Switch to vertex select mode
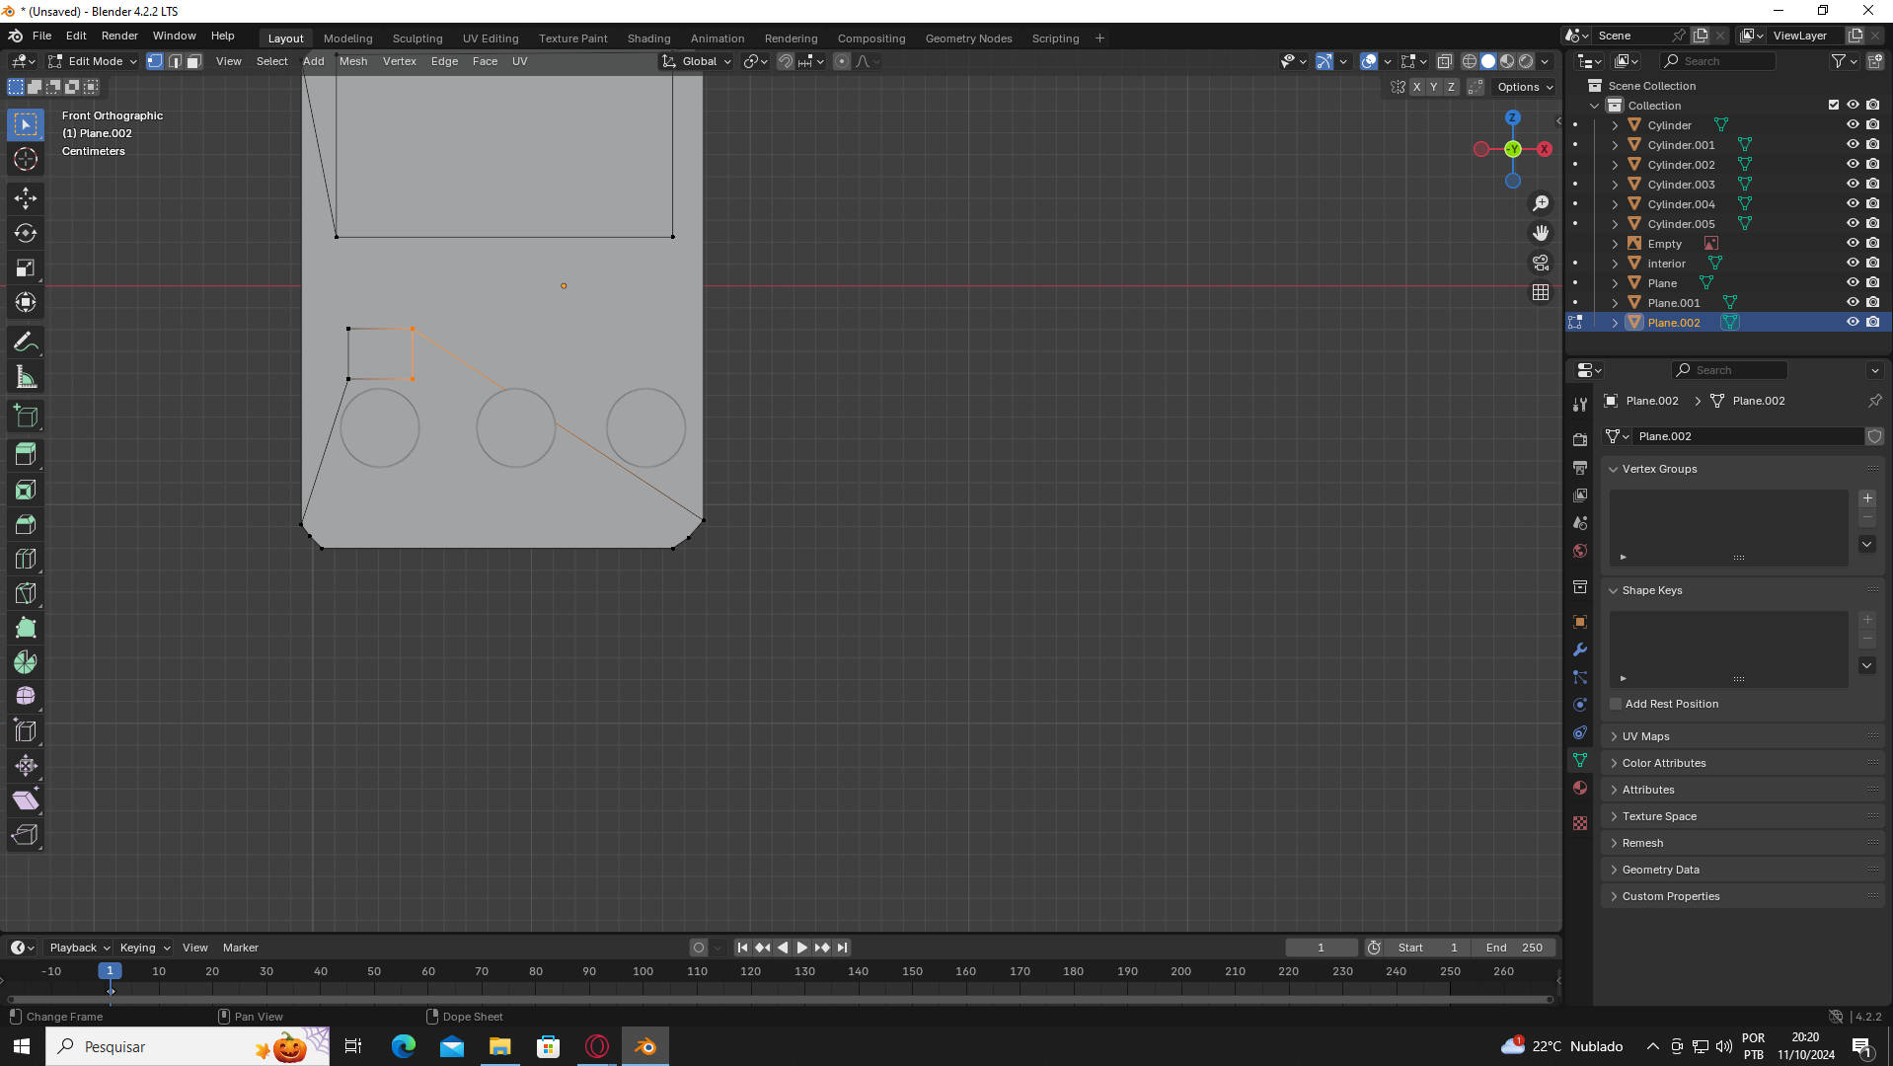 point(155,61)
